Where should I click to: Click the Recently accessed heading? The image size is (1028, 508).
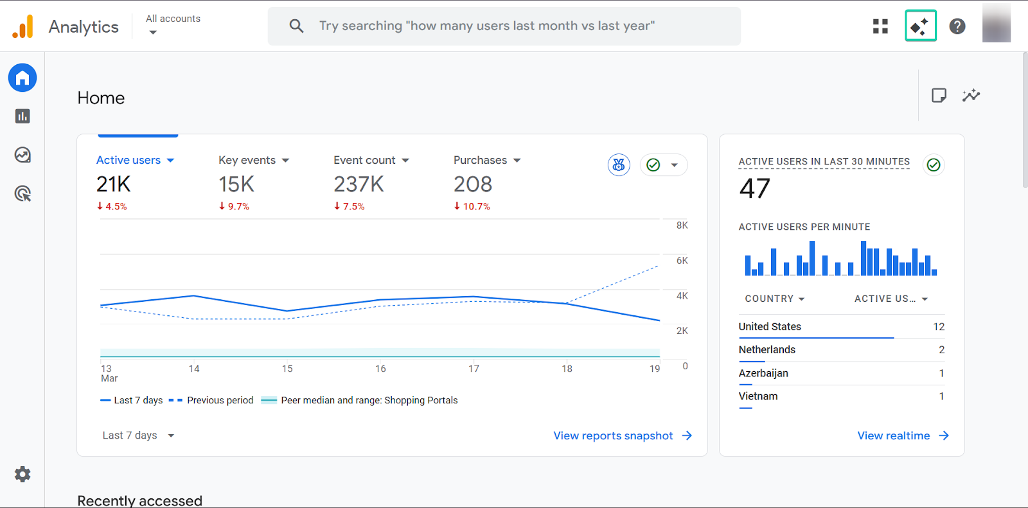tap(139, 500)
